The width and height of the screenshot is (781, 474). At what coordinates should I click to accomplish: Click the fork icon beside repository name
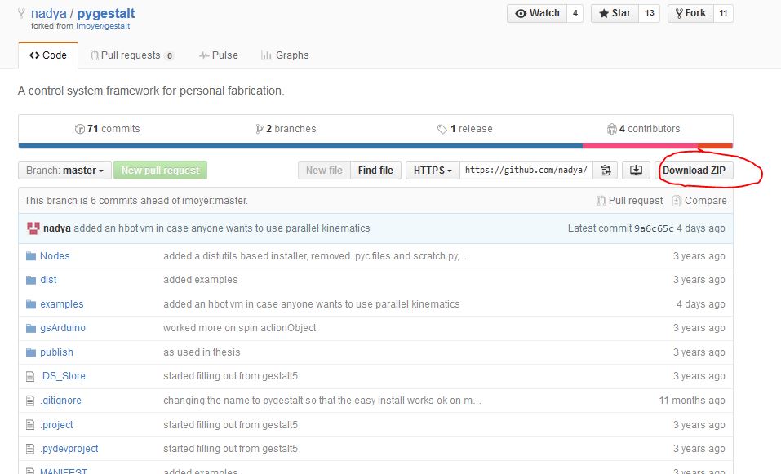coord(21,13)
